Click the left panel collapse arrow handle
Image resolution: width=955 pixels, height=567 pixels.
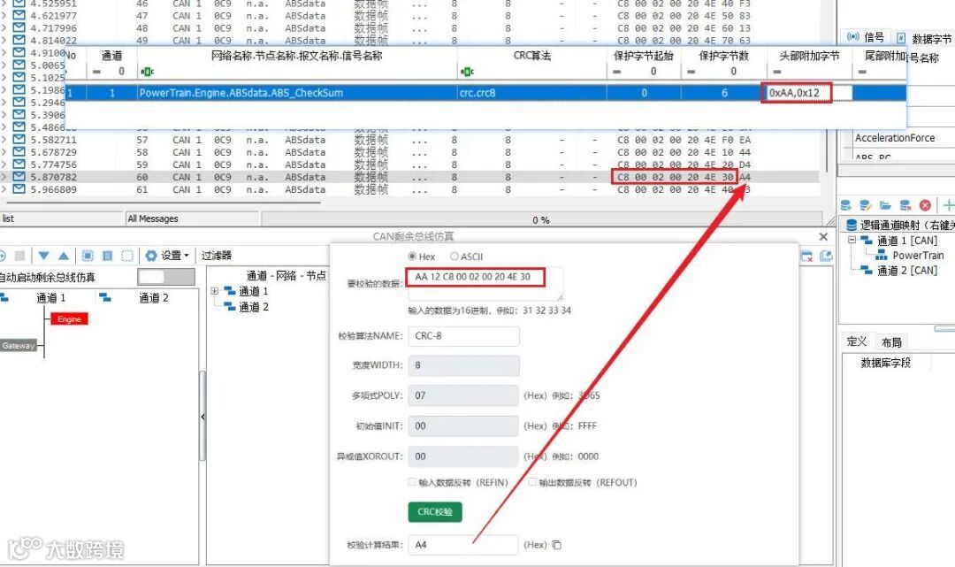click(202, 417)
